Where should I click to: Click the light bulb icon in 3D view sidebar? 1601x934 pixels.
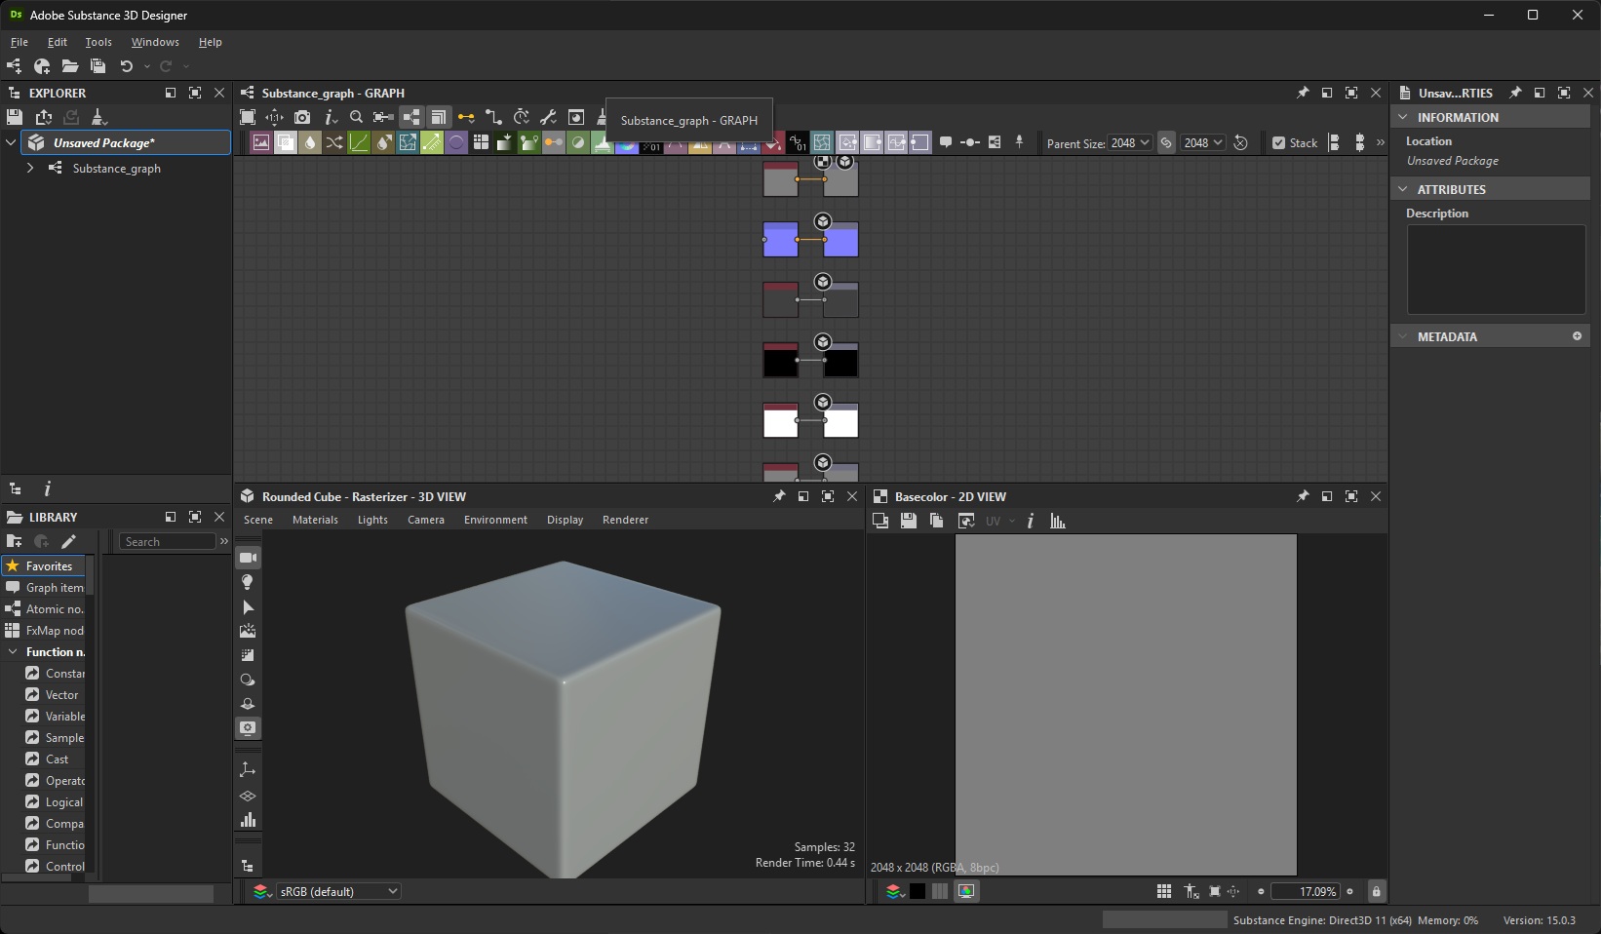coord(248,582)
